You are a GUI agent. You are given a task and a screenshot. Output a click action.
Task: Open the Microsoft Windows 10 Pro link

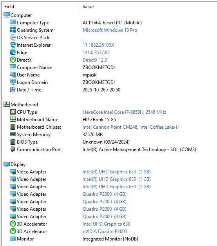[x=110, y=30]
